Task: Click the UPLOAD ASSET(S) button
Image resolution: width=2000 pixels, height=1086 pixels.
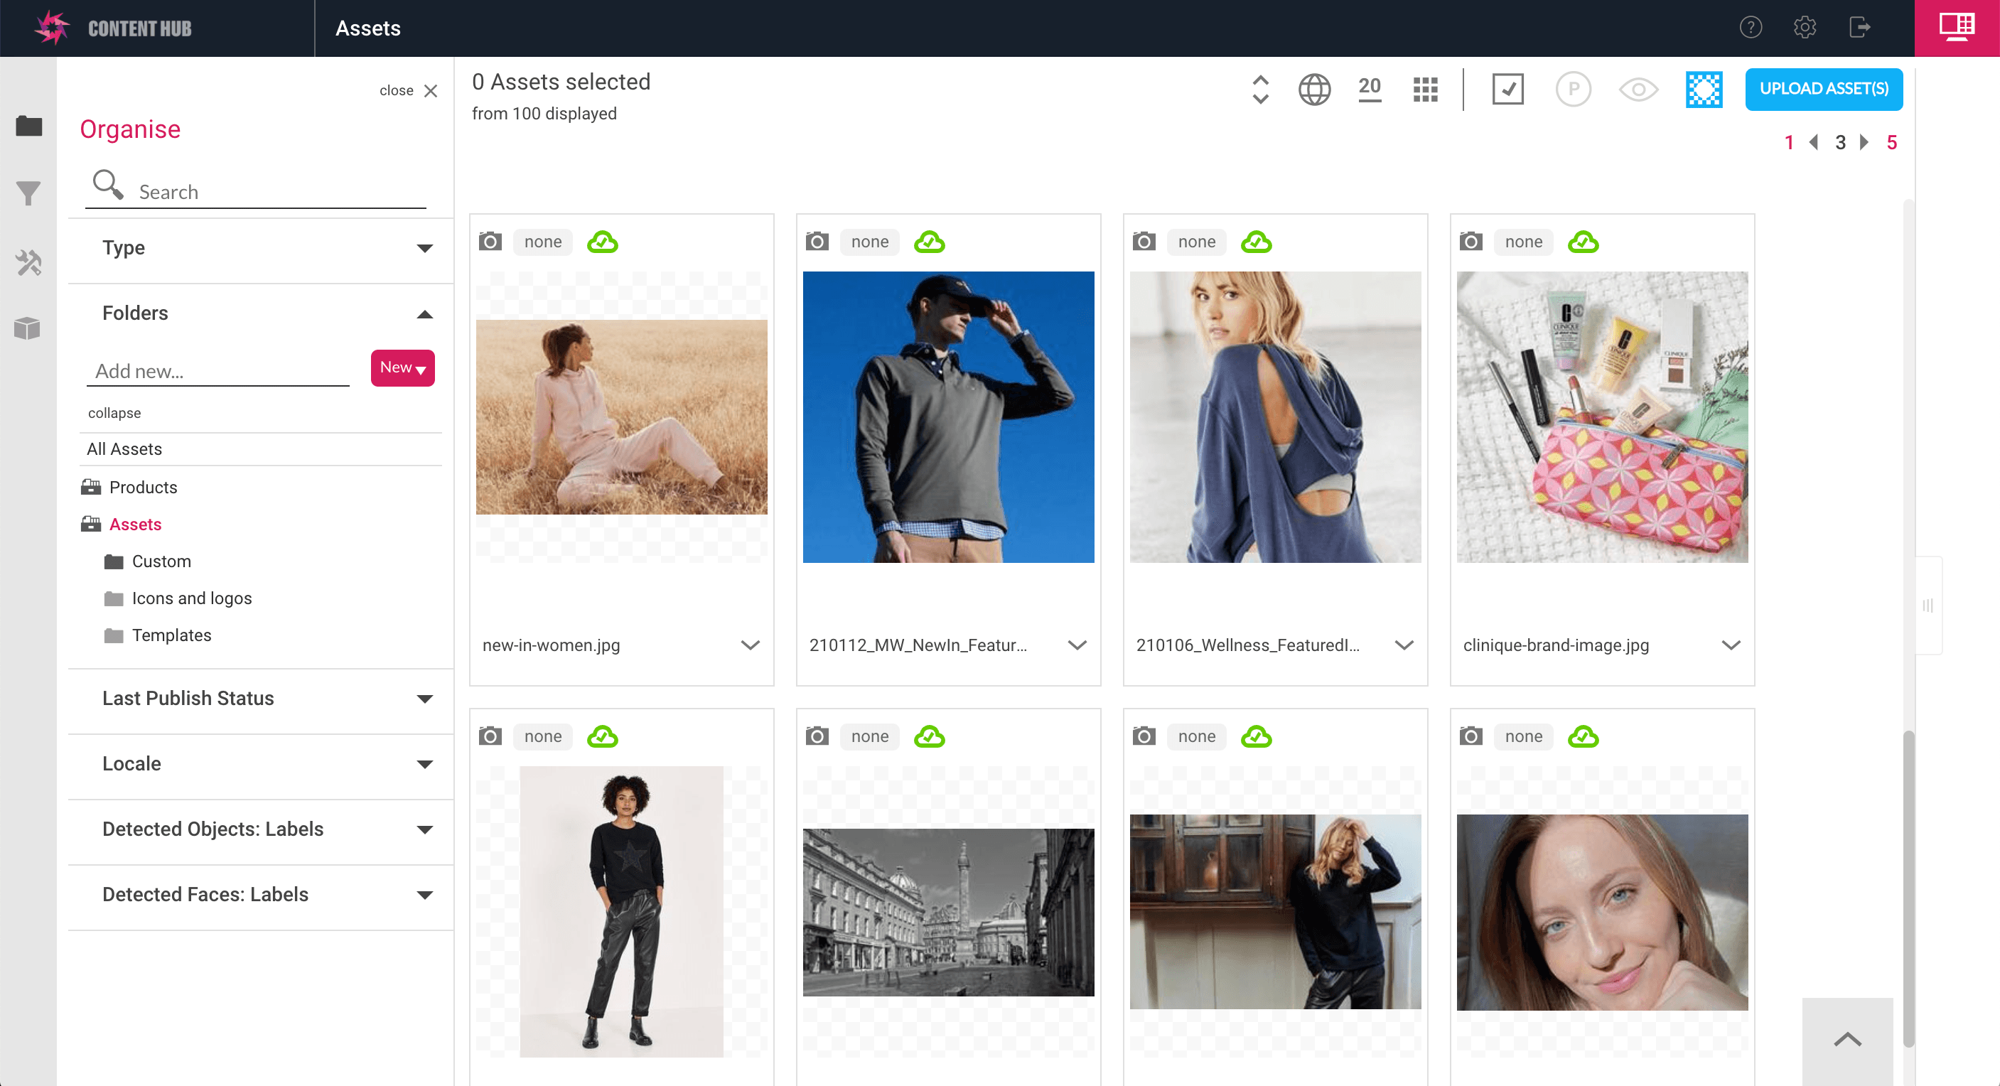Action: tap(1823, 90)
